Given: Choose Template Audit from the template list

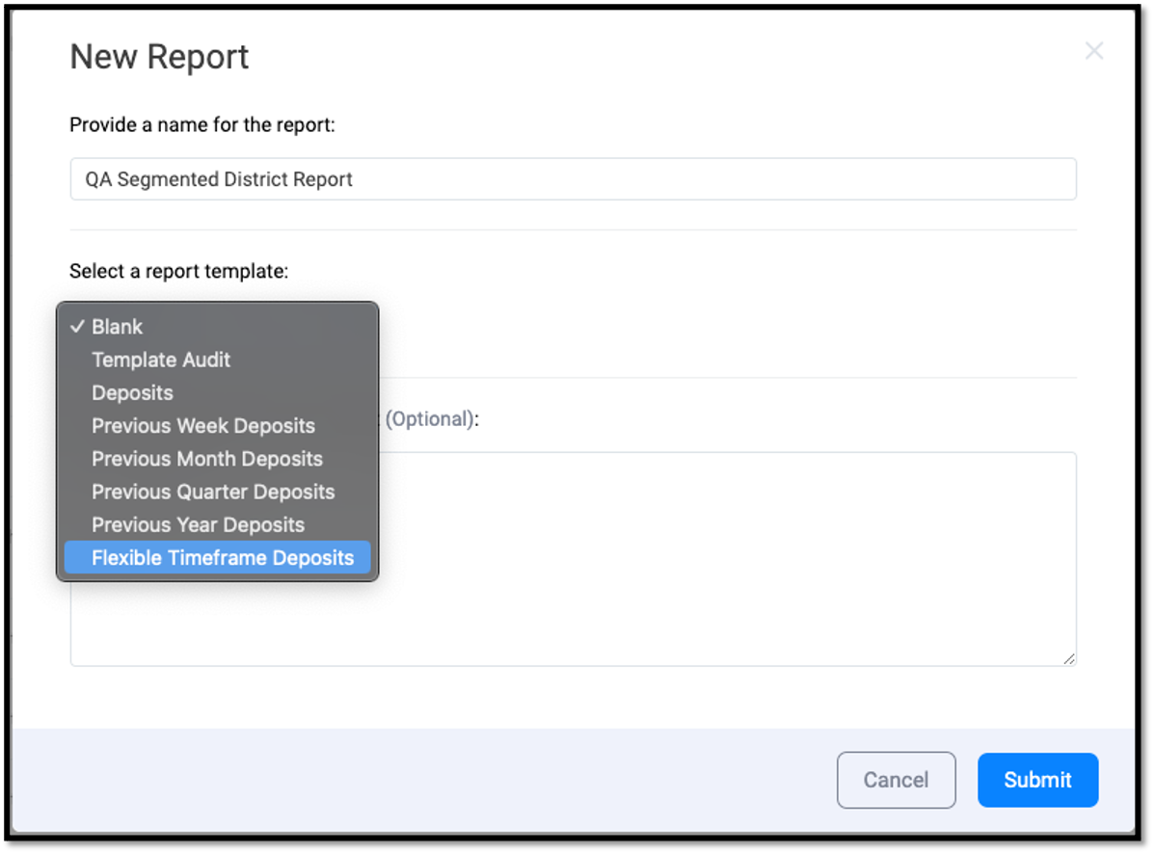Looking at the screenshot, I should click(161, 360).
